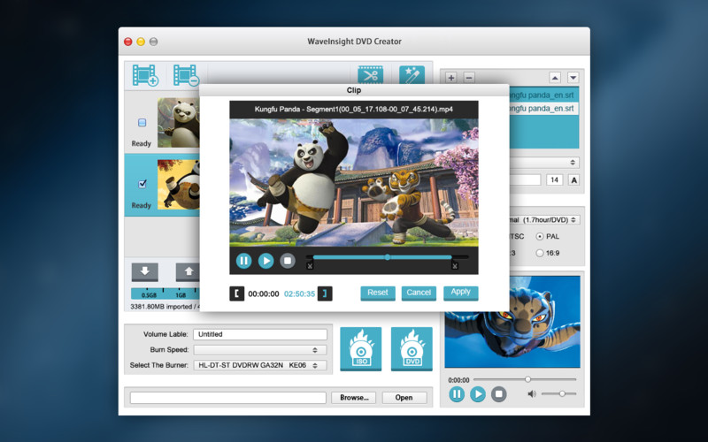708x442 pixels.
Task: Open the magic wand effects tool
Action: [412, 75]
